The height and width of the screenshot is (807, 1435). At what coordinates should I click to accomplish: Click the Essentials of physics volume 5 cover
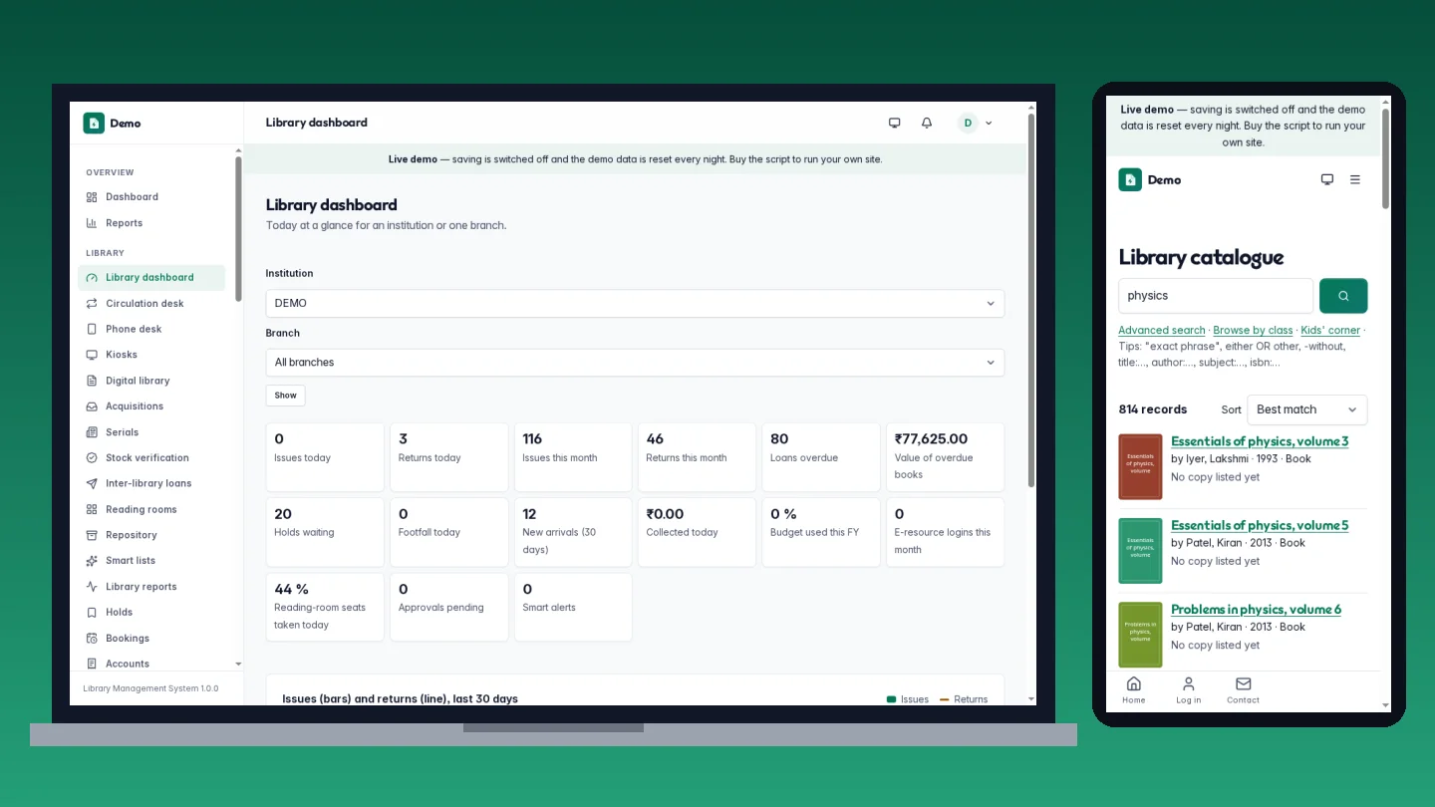pyautogui.click(x=1140, y=551)
